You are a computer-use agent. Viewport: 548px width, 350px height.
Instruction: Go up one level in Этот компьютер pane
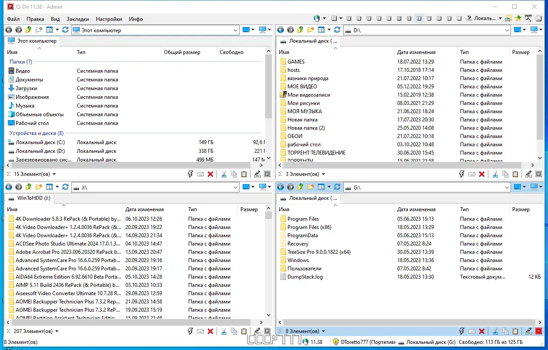pos(29,30)
